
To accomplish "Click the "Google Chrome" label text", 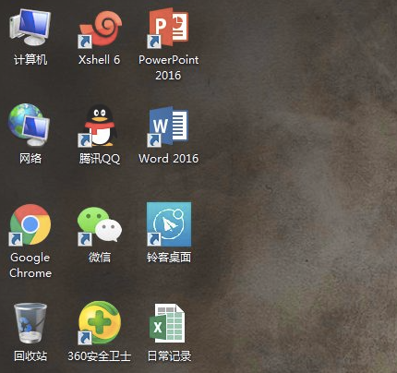I will (30, 265).
